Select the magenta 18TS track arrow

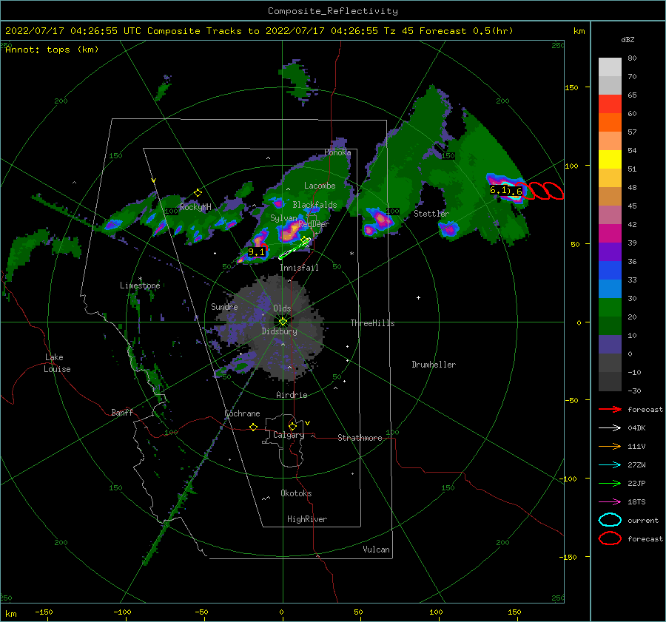click(x=610, y=502)
